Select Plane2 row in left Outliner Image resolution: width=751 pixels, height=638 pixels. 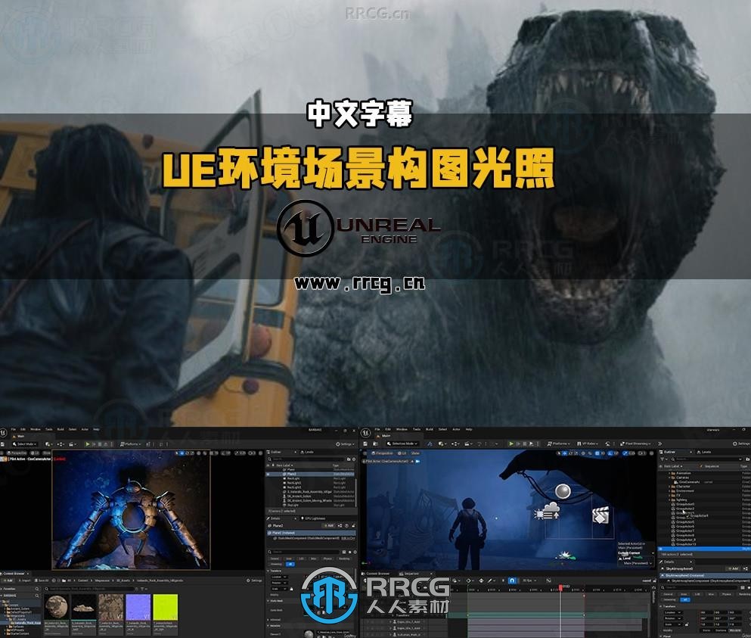pyautogui.click(x=312, y=474)
